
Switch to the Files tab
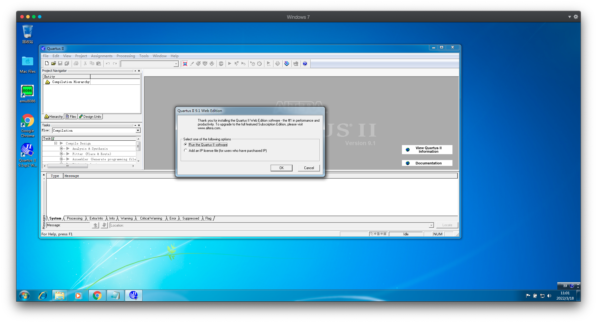[71, 117]
